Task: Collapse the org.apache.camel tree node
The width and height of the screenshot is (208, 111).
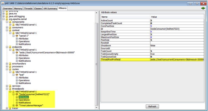Action: pos(4,19)
